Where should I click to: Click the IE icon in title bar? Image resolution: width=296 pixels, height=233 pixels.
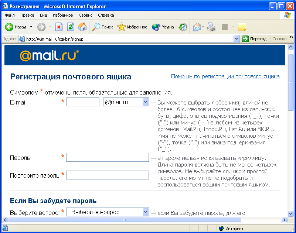coord(5,6)
